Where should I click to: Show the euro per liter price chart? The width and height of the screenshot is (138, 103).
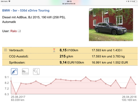[x=36, y=71]
